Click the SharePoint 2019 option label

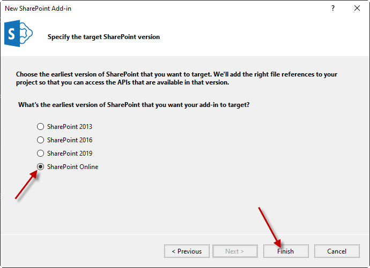point(70,154)
